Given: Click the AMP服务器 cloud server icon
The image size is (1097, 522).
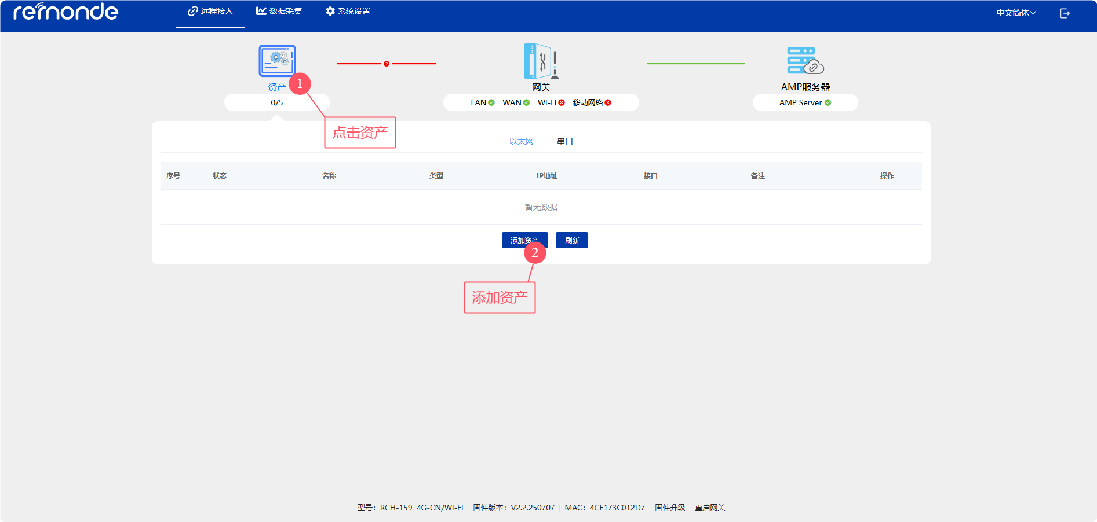Looking at the screenshot, I should click(805, 61).
